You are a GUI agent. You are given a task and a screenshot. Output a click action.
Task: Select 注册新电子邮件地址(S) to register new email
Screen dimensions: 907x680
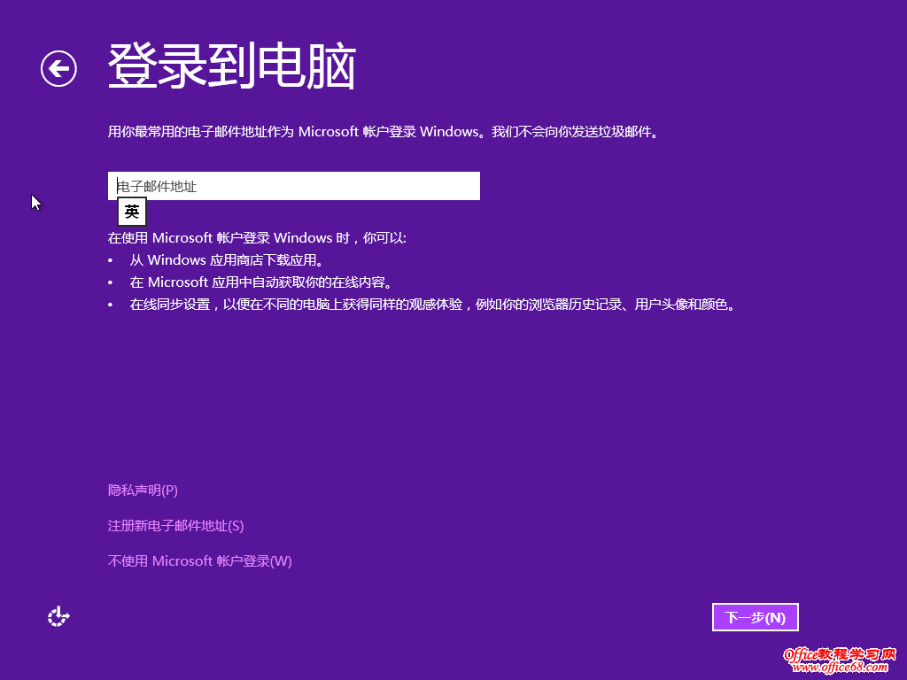coord(176,525)
